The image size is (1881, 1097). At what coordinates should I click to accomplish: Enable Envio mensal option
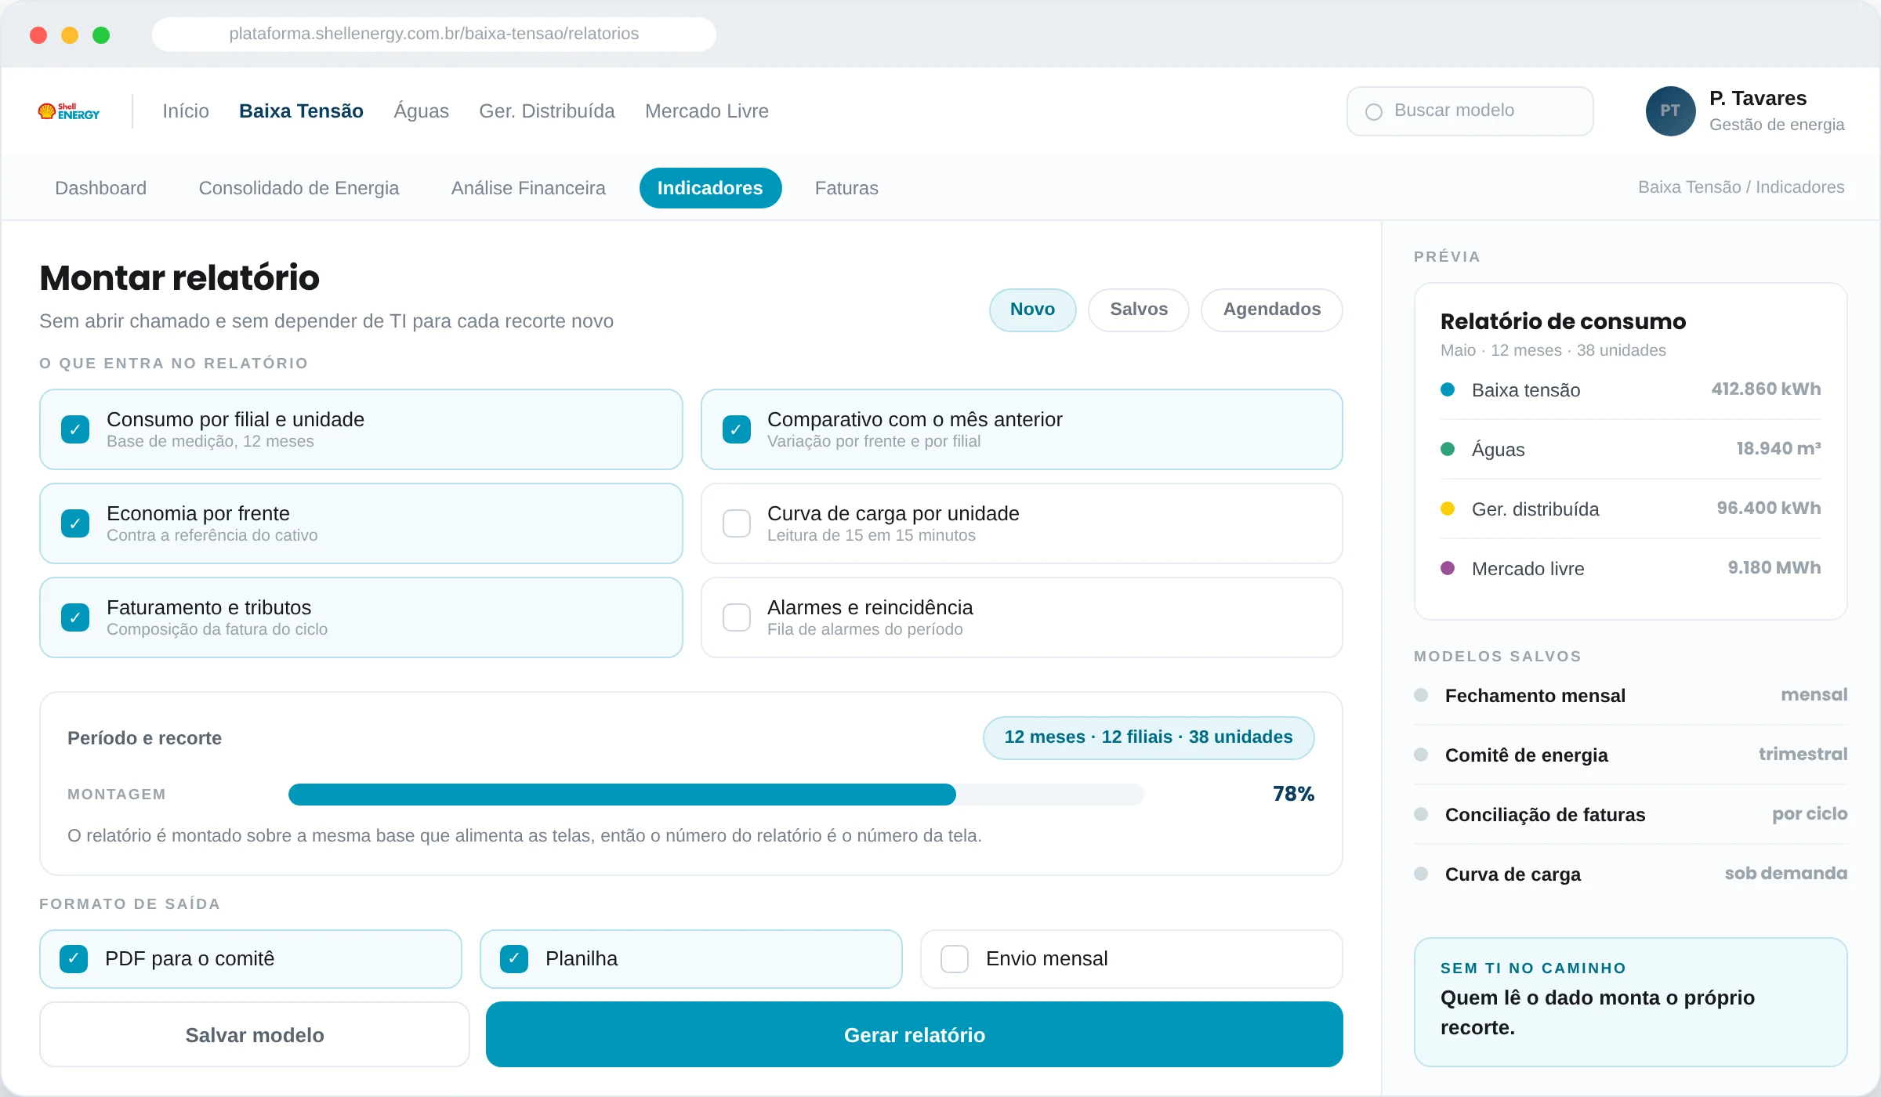(955, 959)
